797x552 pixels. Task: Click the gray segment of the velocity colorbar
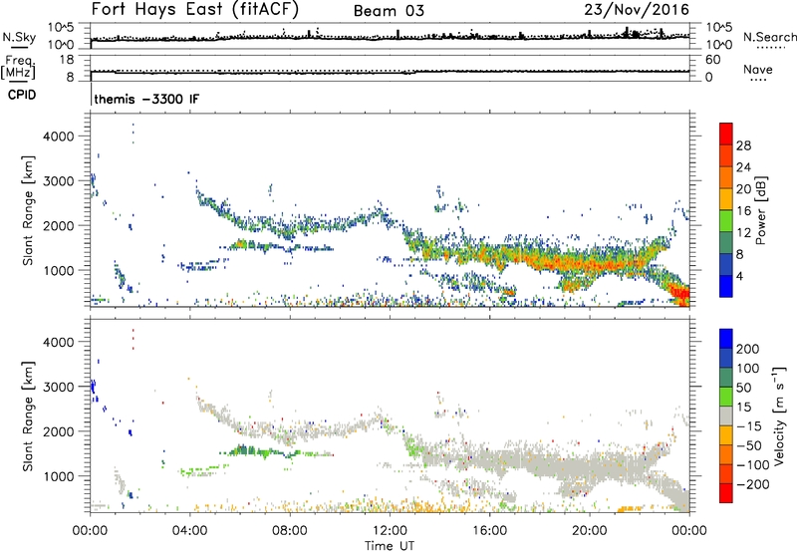726,416
